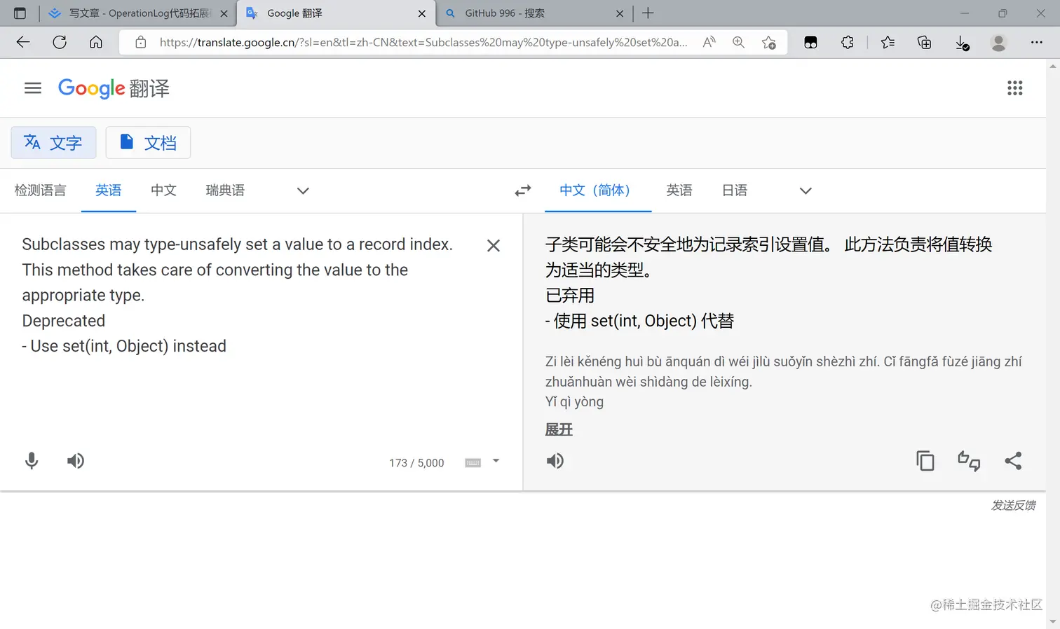The height and width of the screenshot is (629, 1060).
Task: Close the GitHub 996 tab
Action: point(620,13)
